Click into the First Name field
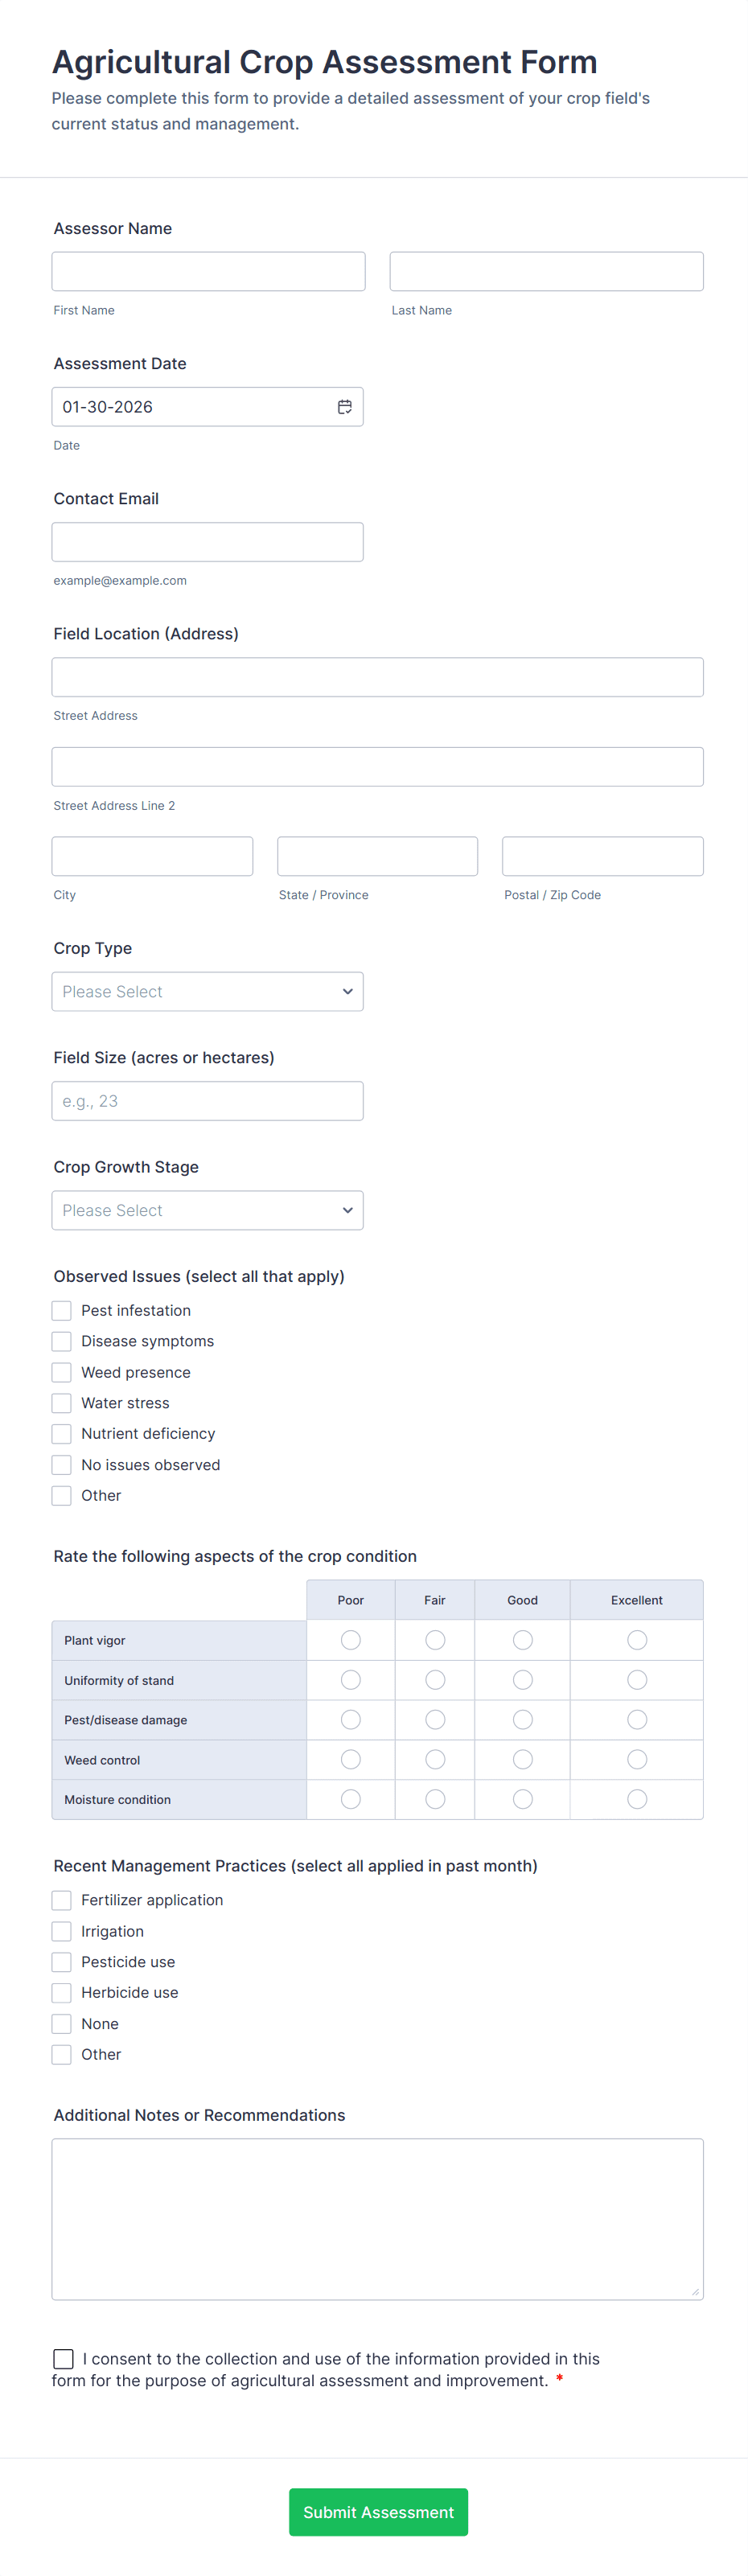 207,270
